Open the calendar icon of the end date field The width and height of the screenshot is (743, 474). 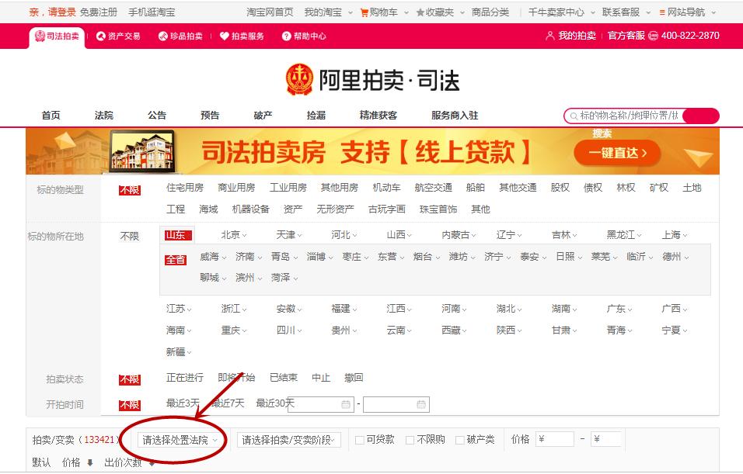420,404
